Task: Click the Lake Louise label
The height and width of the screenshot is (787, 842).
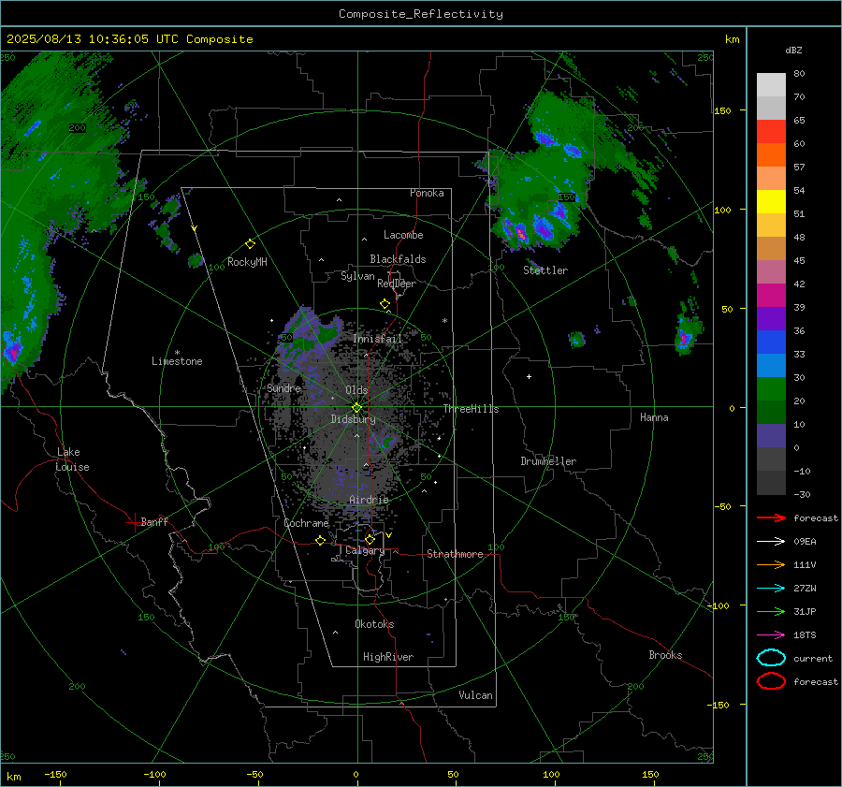Action: 72,459
